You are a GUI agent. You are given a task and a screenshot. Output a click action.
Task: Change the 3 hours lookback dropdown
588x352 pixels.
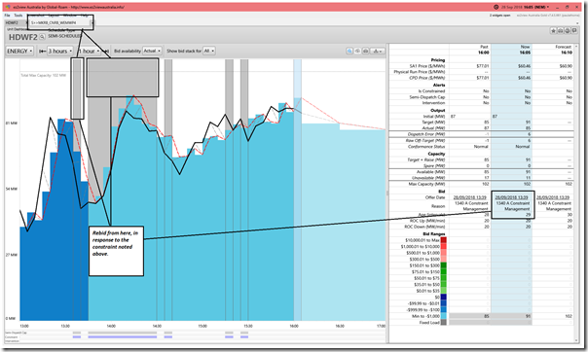60,51
